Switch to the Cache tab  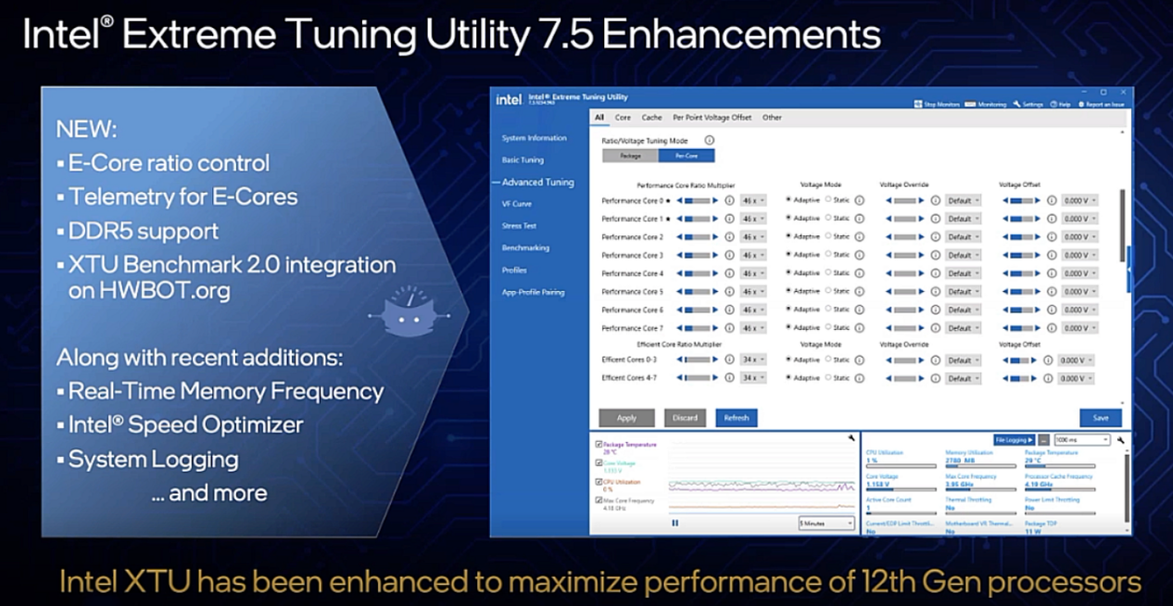tap(651, 118)
